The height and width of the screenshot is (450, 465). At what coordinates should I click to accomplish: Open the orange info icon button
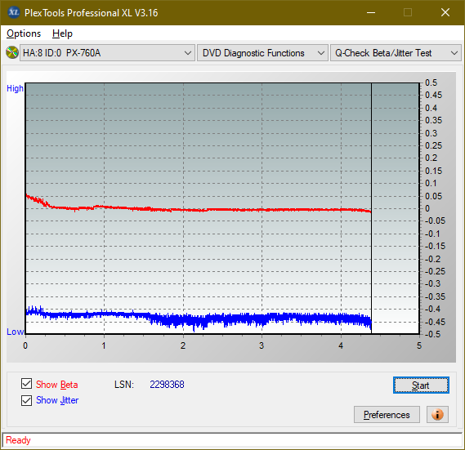tap(437, 414)
